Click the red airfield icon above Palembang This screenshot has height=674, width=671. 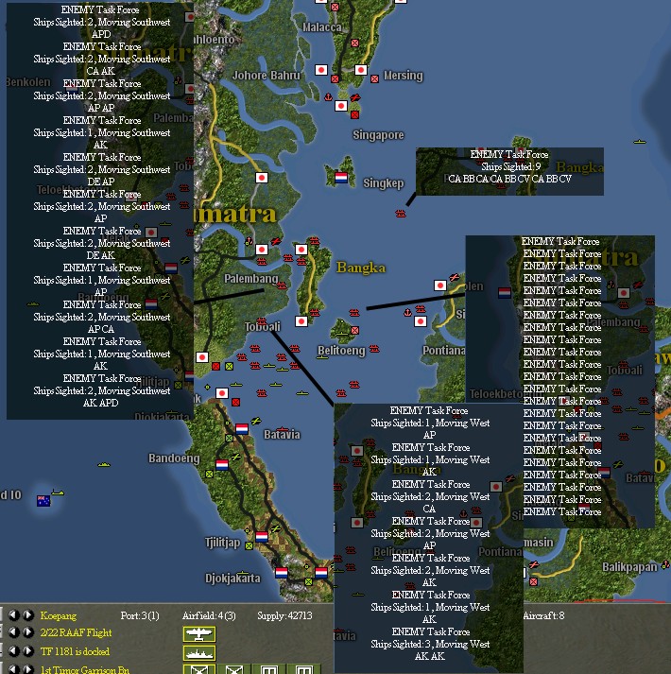pyautogui.click(x=276, y=242)
